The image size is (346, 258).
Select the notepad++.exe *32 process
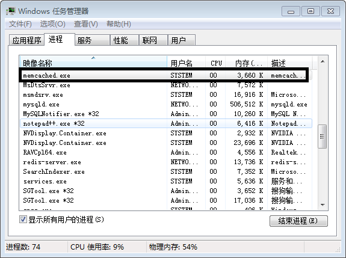click(x=165, y=123)
